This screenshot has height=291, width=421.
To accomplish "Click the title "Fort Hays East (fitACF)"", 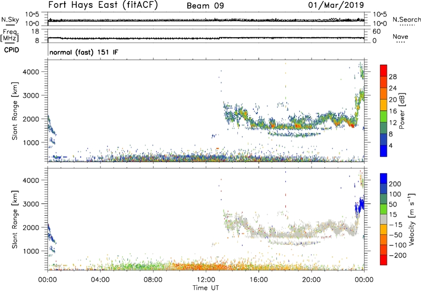I will point(103,5).
